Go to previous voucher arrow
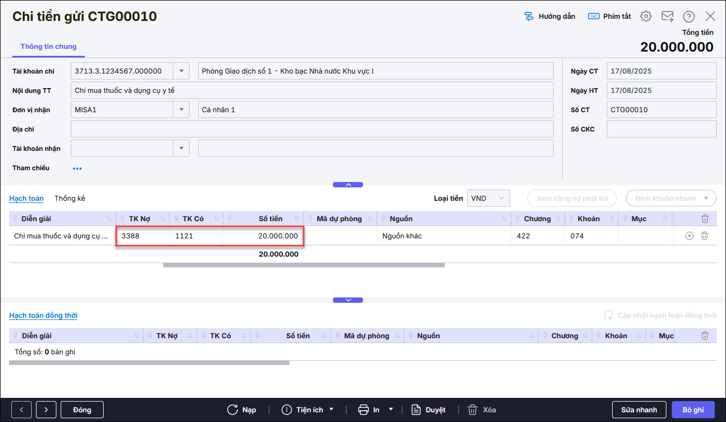The width and height of the screenshot is (726, 422). click(x=21, y=410)
